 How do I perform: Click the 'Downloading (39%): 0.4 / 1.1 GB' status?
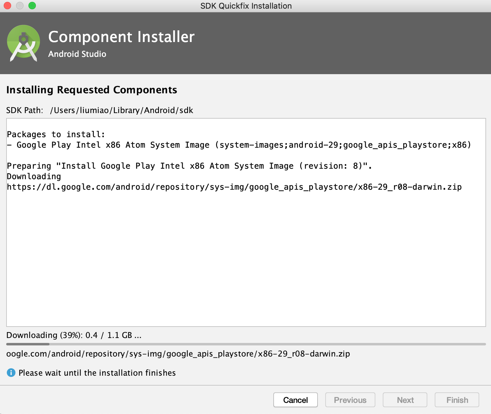tap(74, 335)
